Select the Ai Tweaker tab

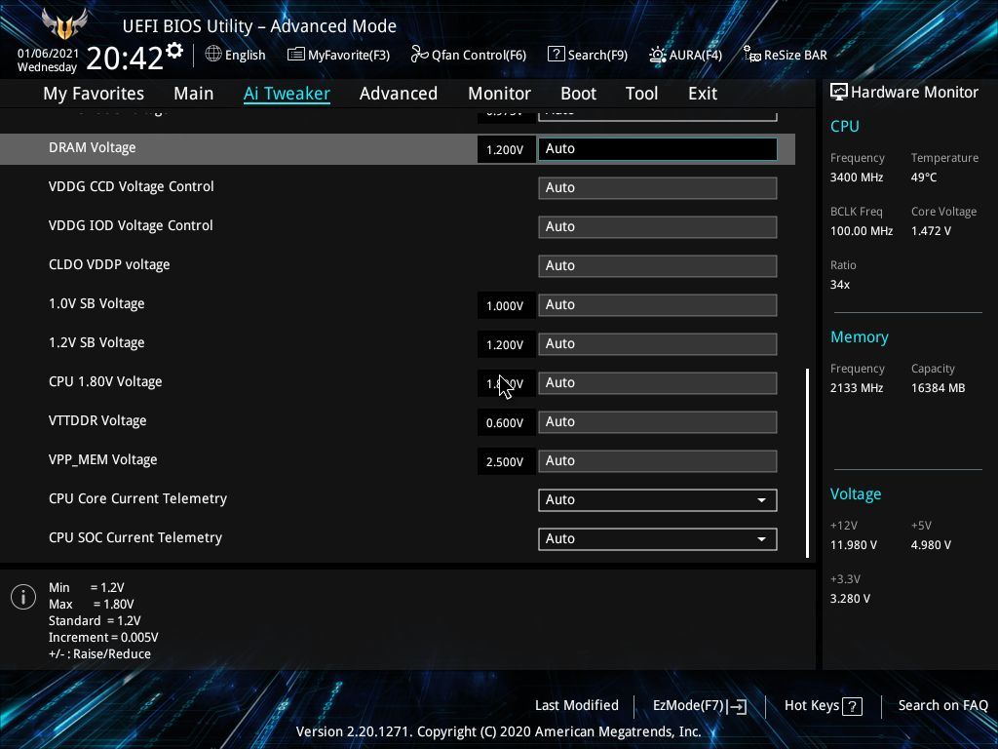coord(287,94)
